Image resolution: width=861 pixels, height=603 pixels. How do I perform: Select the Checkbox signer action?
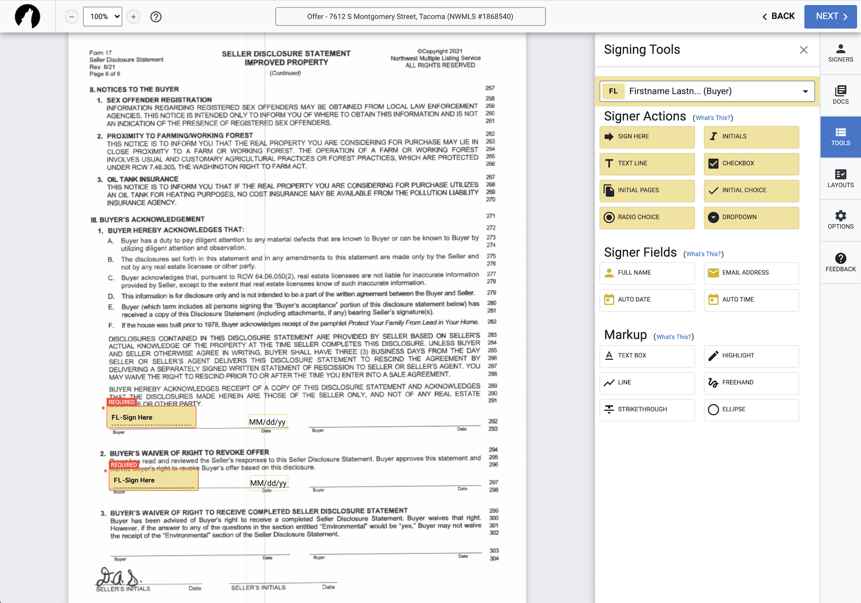point(751,164)
